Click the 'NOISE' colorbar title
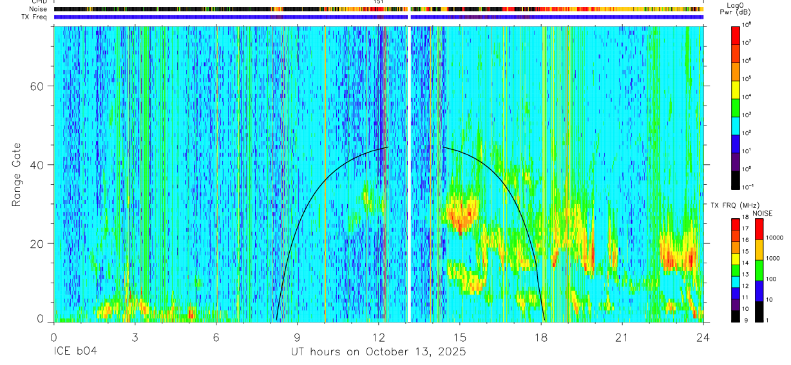 (x=762, y=212)
